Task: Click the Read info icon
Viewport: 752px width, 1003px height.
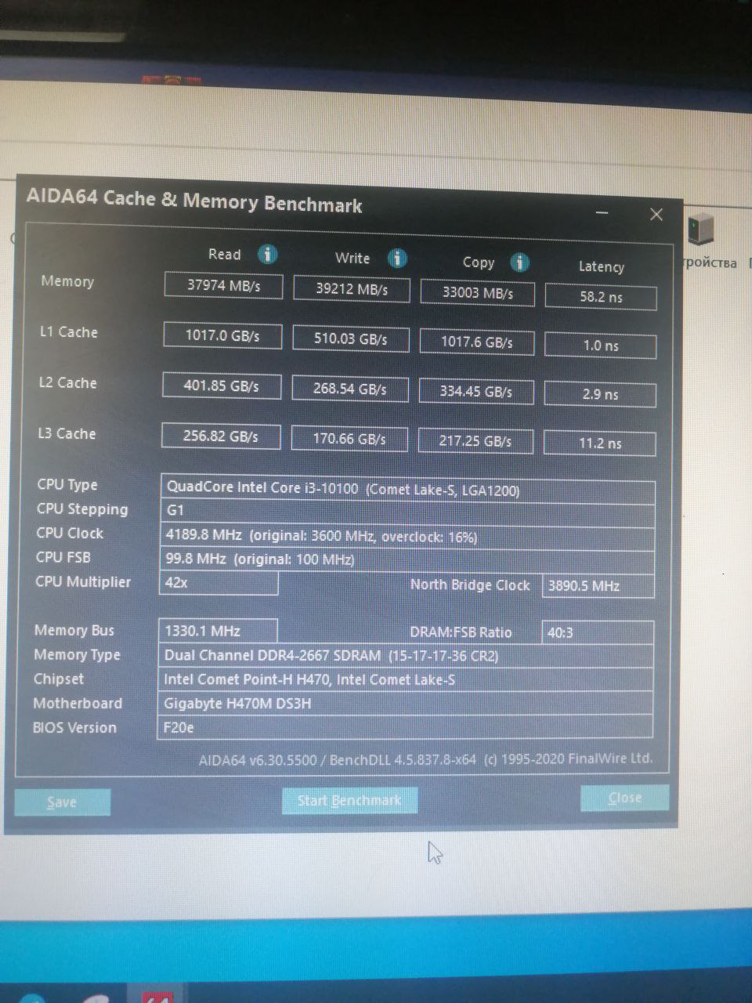Action: coord(268,255)
